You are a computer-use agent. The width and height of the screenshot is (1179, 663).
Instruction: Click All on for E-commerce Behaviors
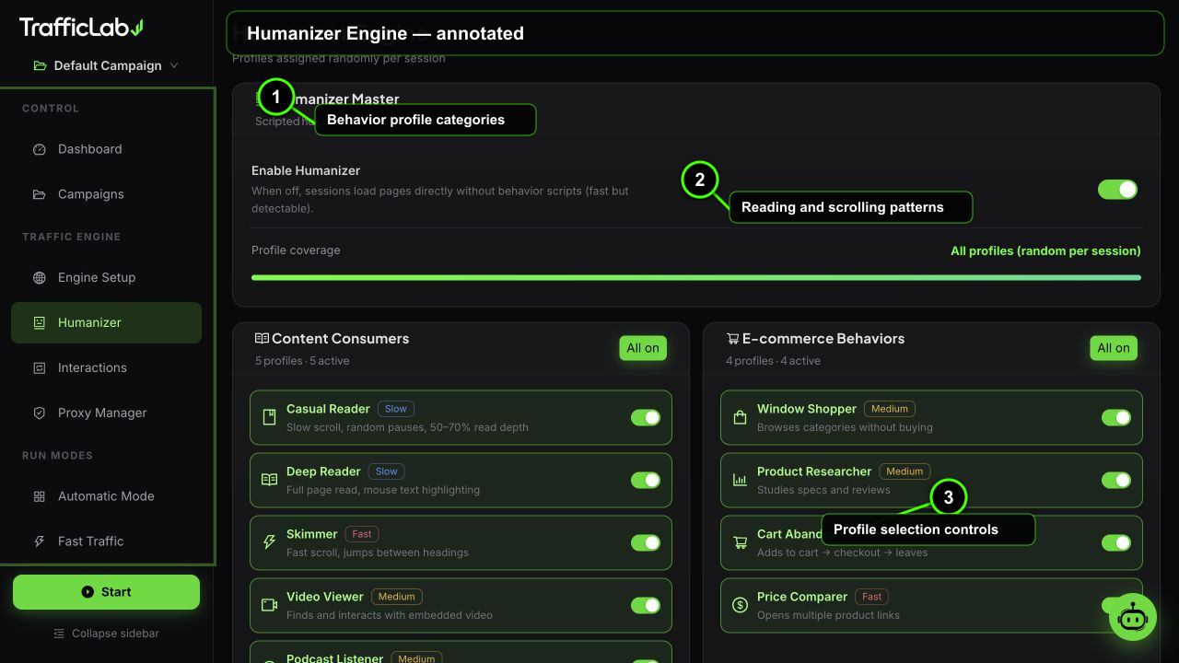click(1114, 348)
